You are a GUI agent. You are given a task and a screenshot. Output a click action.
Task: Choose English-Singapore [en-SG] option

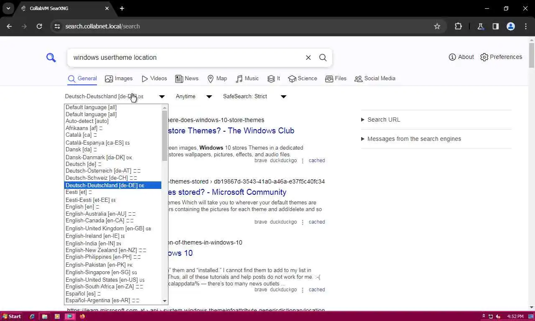point(113,273)
